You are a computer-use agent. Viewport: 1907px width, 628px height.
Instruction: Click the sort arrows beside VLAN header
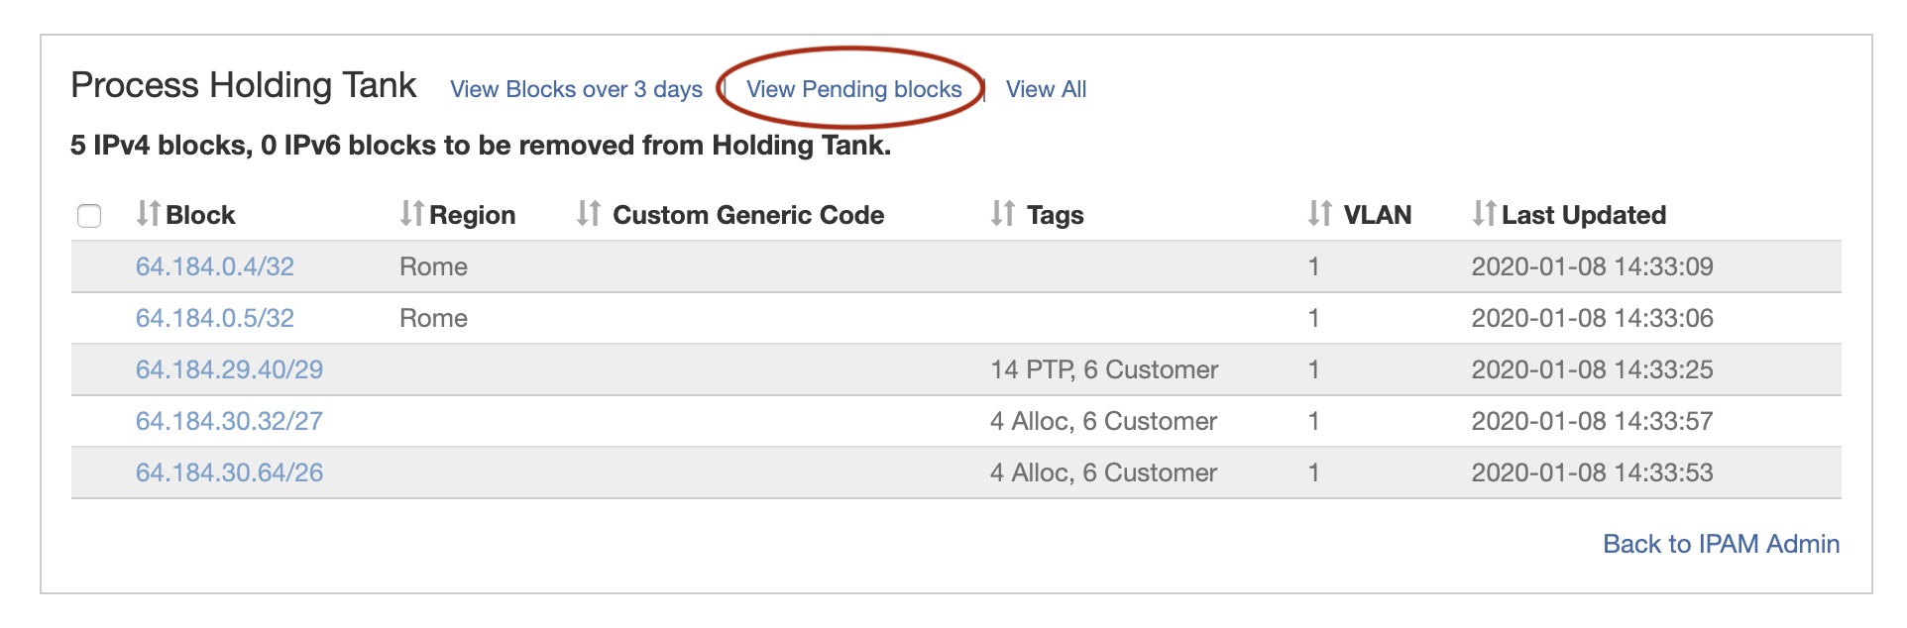pos(1319,214)
